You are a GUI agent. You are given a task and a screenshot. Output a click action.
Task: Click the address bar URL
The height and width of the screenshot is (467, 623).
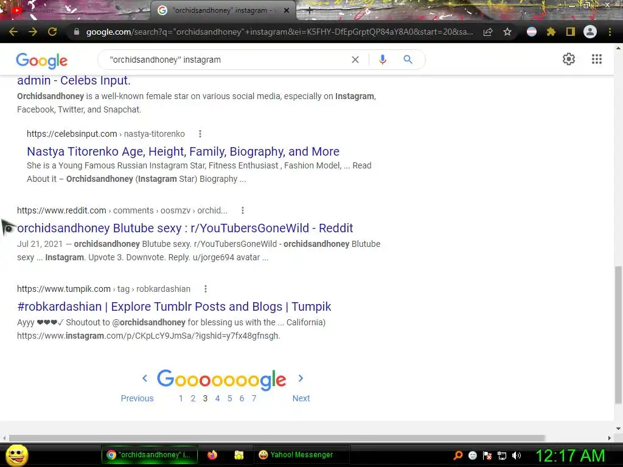point(279,32)
